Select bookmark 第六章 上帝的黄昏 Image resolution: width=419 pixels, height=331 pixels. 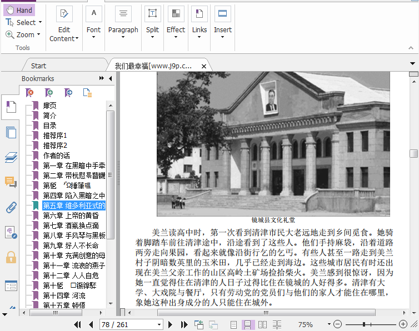71,215
